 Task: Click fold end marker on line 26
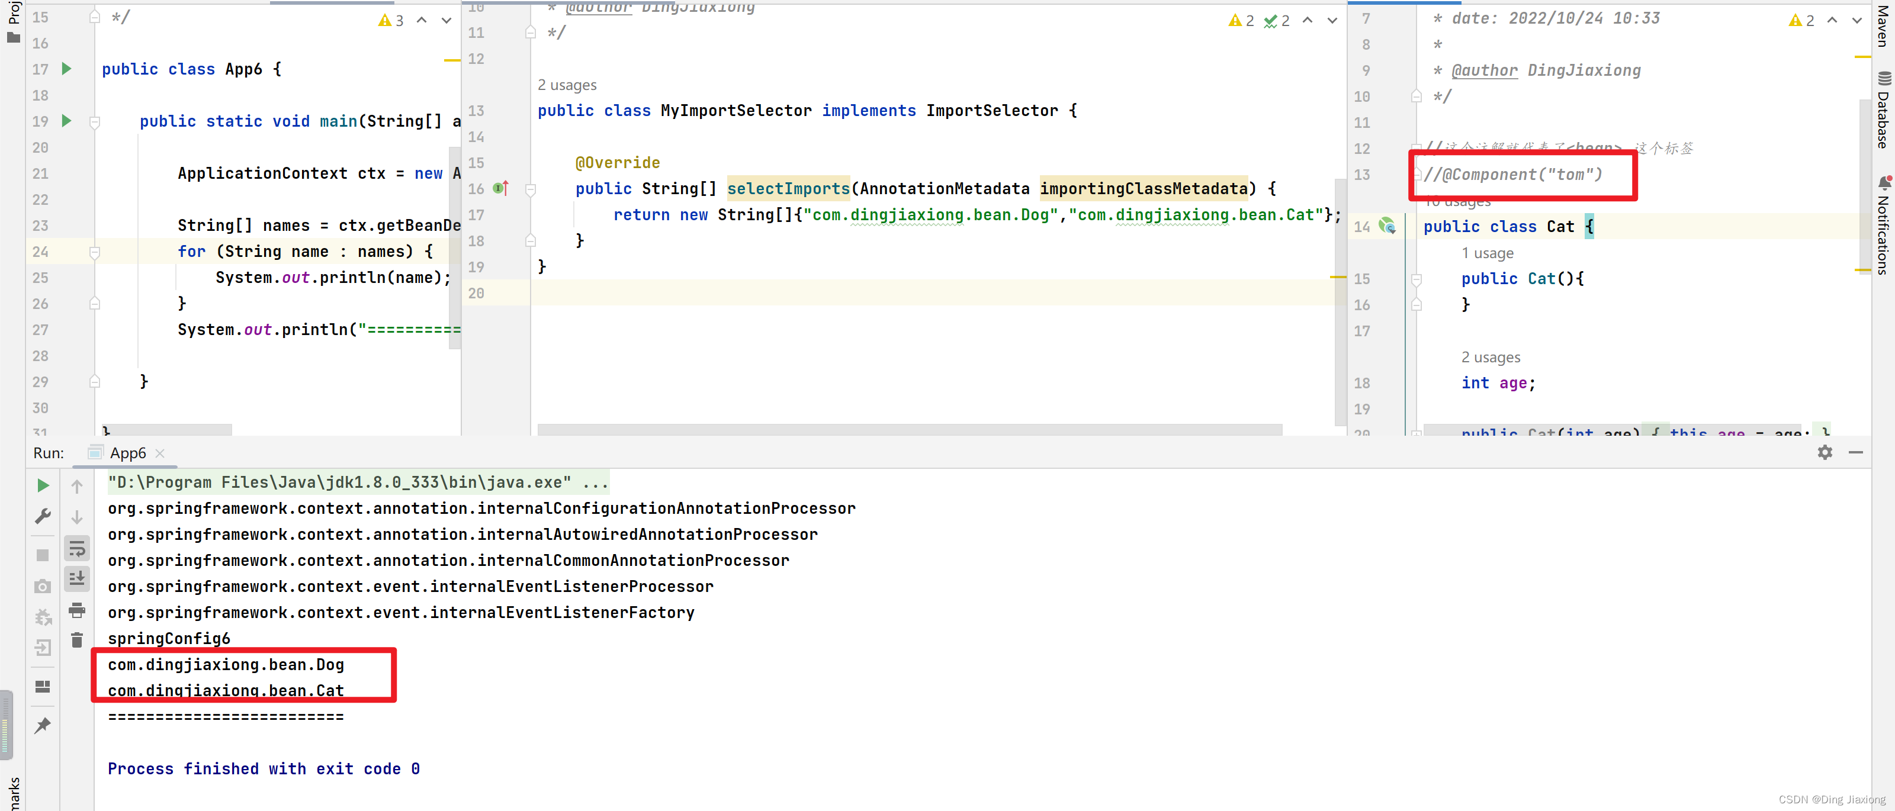point(95,304)
